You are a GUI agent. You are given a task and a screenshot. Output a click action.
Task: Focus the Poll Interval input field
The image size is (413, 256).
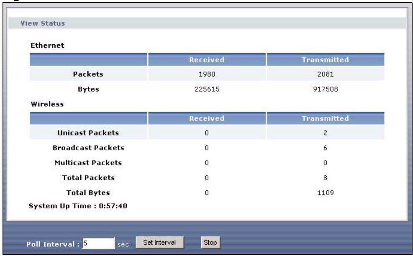[x=98, y=243]
